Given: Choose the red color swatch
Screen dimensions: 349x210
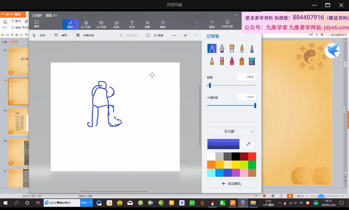Looking at the screenshot, I should point(252,156).
